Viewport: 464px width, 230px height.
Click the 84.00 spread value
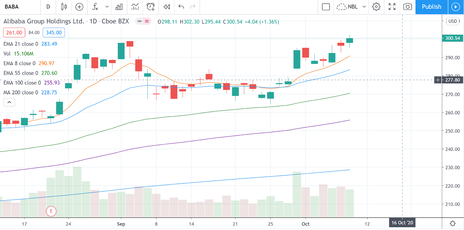pos(34,32)
